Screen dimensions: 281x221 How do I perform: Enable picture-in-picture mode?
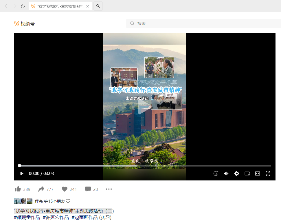tap(247, 173)
